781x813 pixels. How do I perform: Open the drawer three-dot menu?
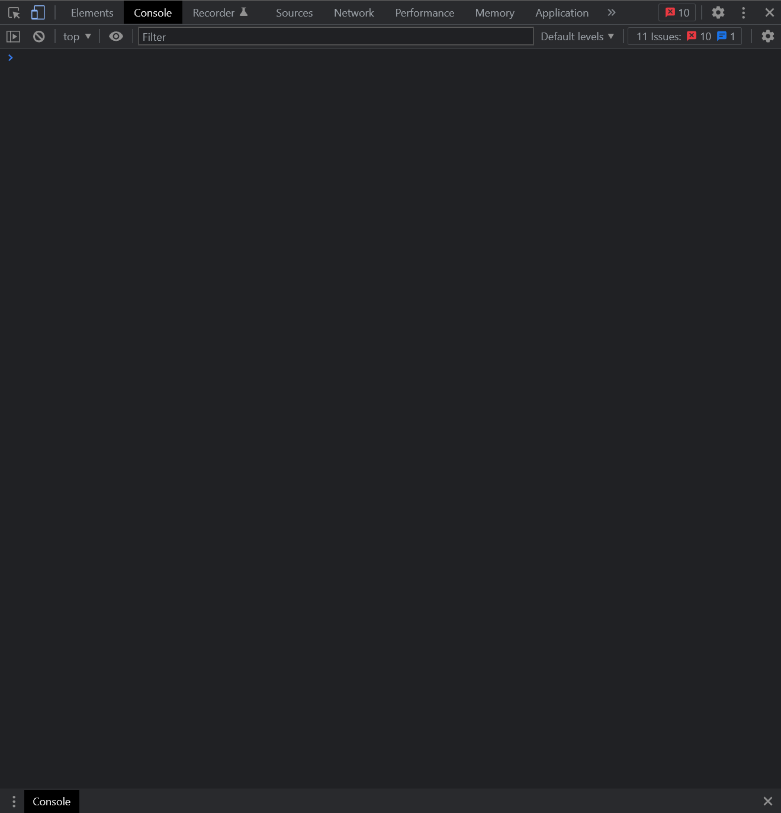point(13,801)
